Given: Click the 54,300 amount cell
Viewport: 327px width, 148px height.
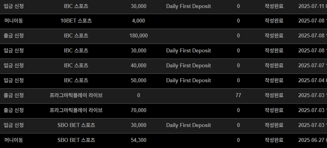Looking at the screenshot, I should [138, 140].
